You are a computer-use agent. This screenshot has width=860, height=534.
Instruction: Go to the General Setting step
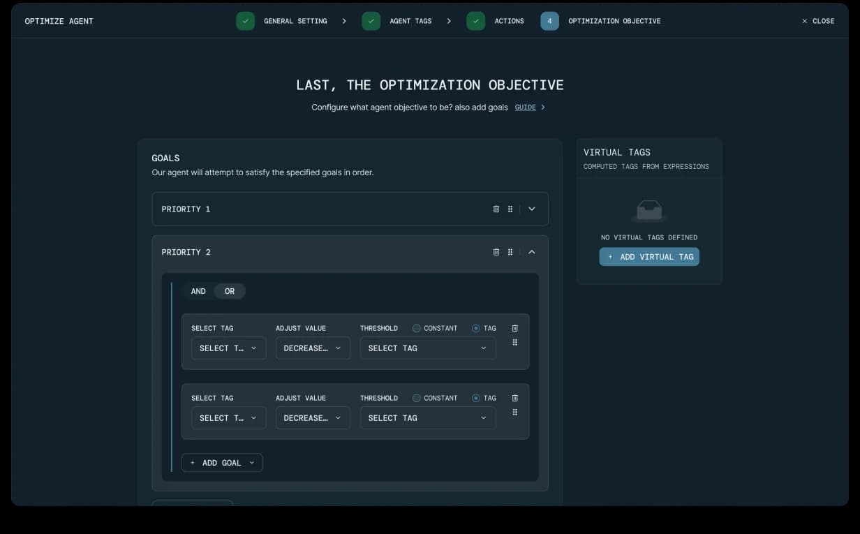click(295, 21)
